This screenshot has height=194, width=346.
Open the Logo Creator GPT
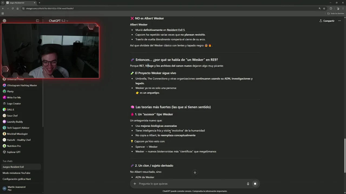[22, 103]
